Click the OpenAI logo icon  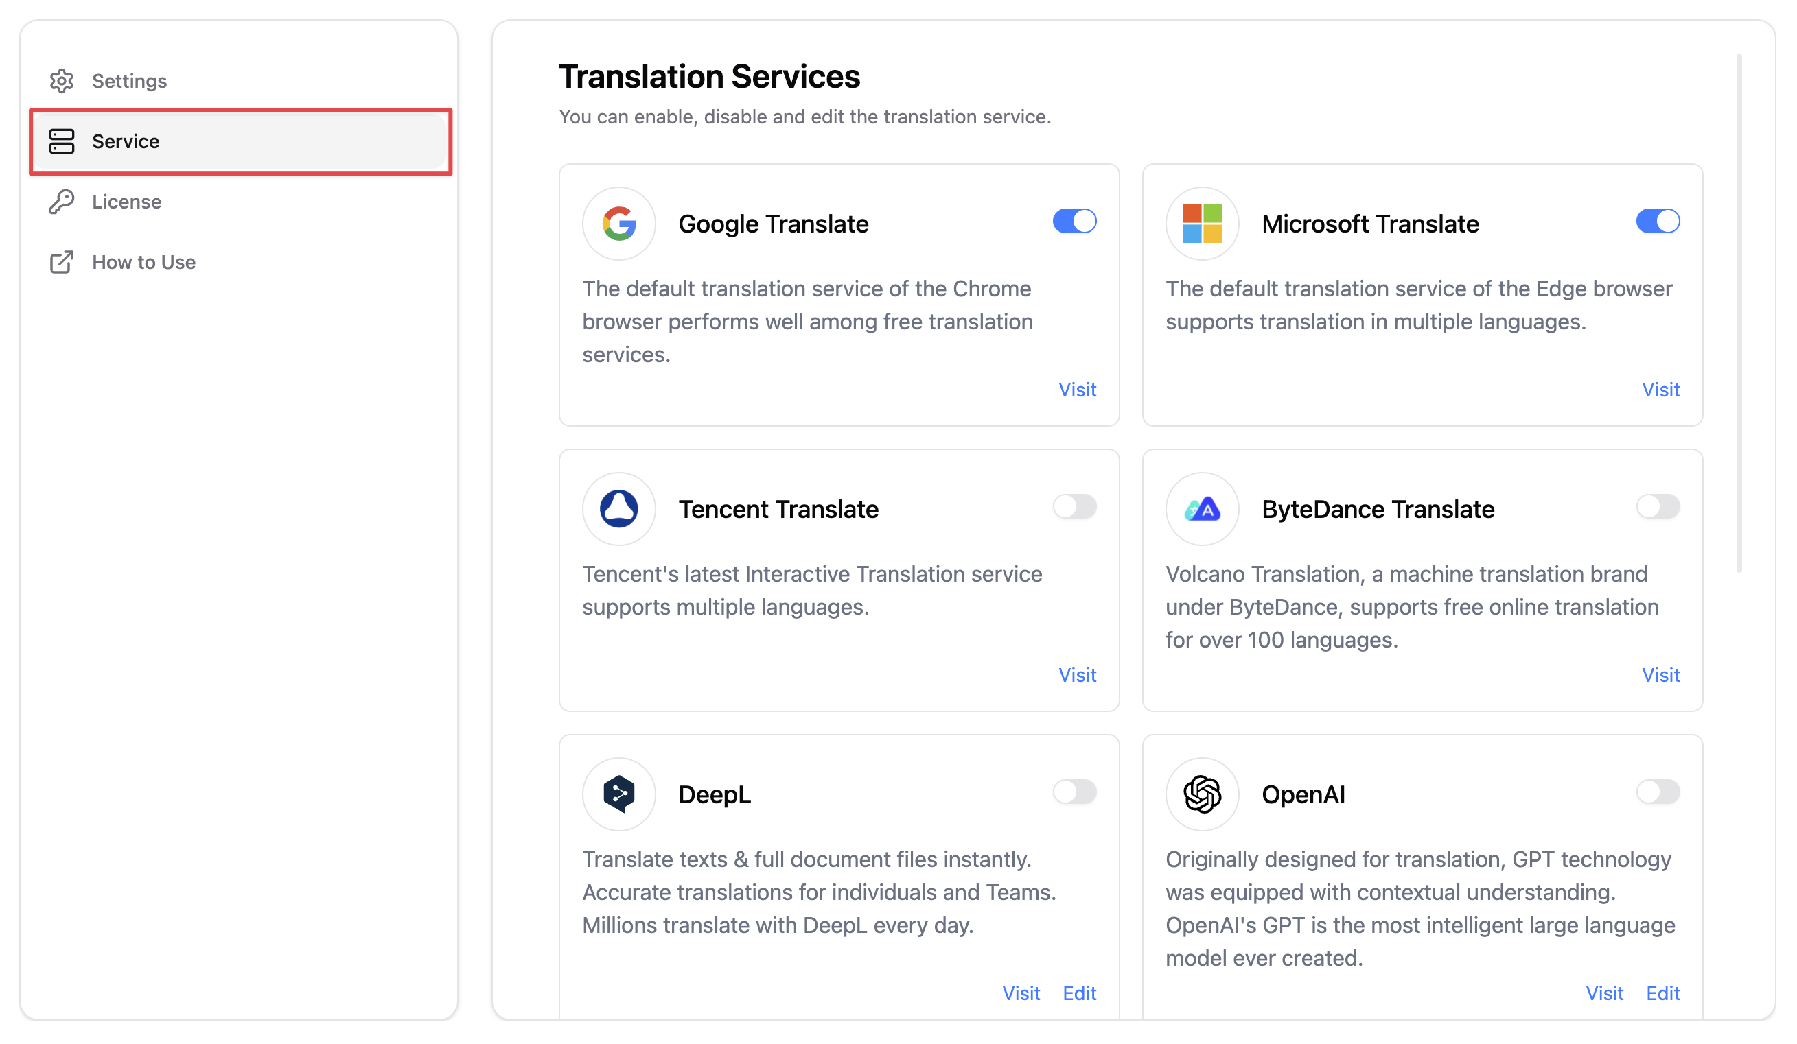[x=1203, y=794]
